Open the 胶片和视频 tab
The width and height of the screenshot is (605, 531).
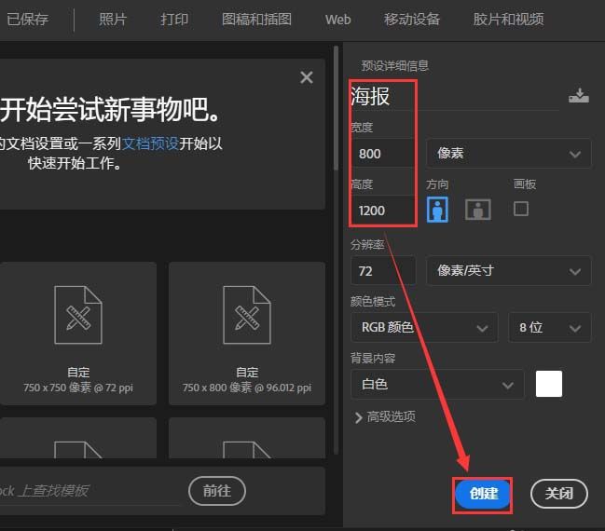(x=509, y=20)
